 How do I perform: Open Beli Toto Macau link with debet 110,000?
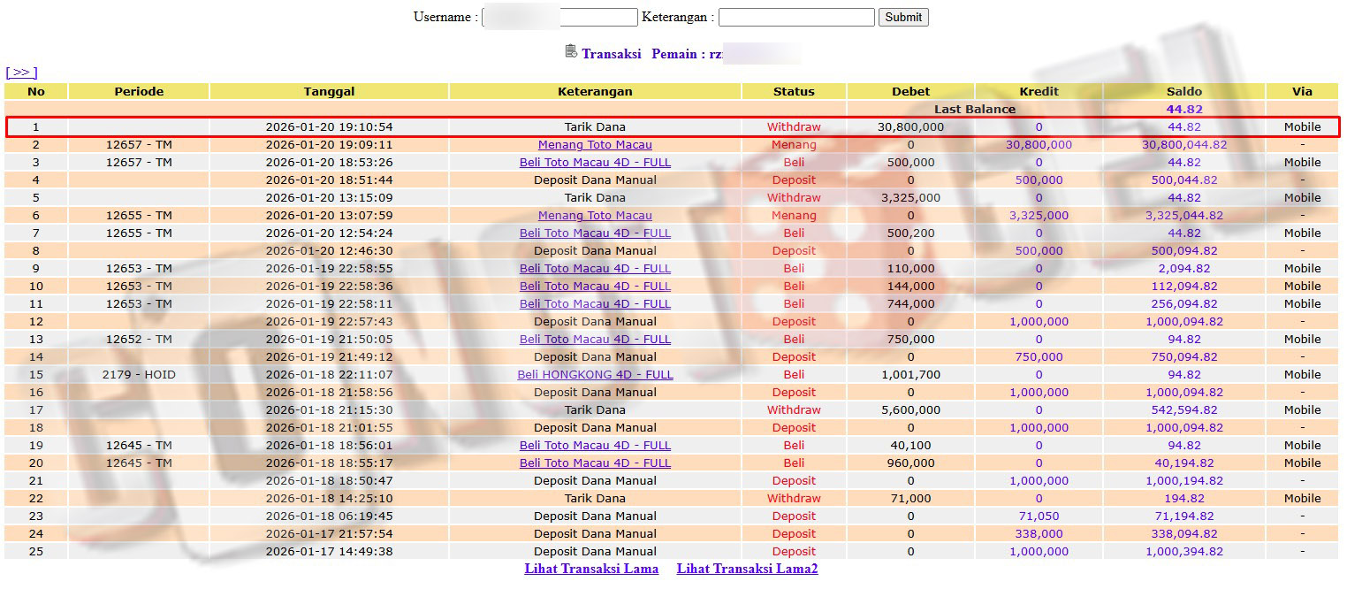point(595,269)
